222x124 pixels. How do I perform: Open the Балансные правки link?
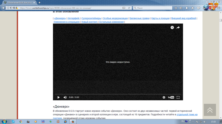140,18
